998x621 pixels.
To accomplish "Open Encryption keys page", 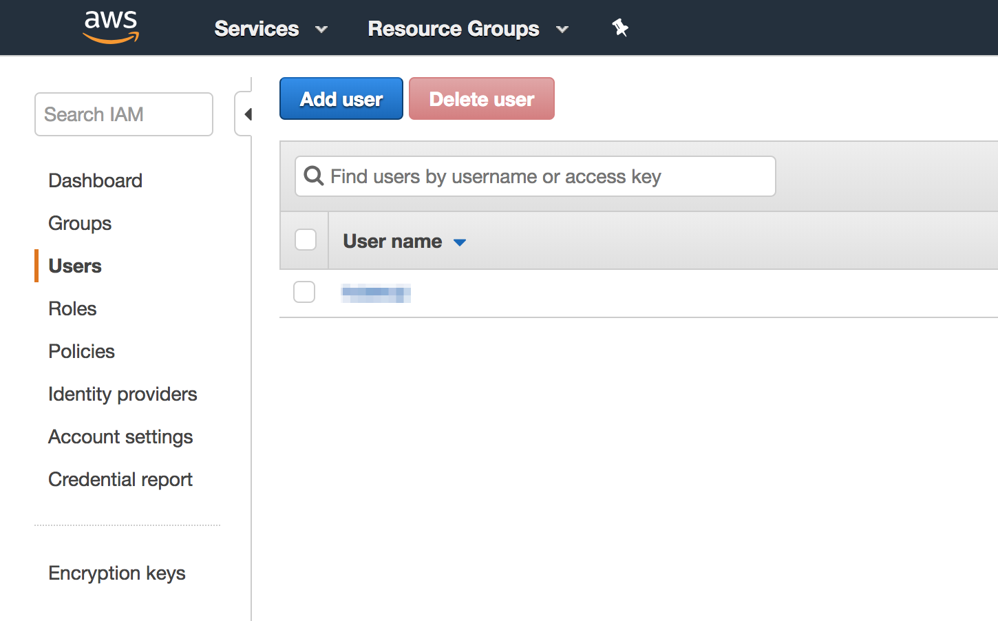I will [x=117, y=573].
